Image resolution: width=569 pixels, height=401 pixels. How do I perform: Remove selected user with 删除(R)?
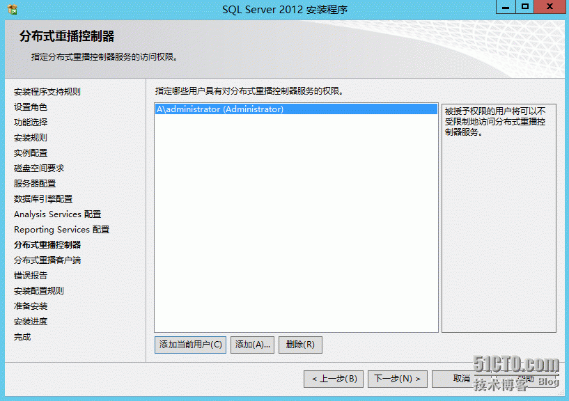click(x=300, y=345)
